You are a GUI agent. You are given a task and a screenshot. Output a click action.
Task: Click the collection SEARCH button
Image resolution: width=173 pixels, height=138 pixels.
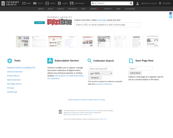tap(95, 78)
